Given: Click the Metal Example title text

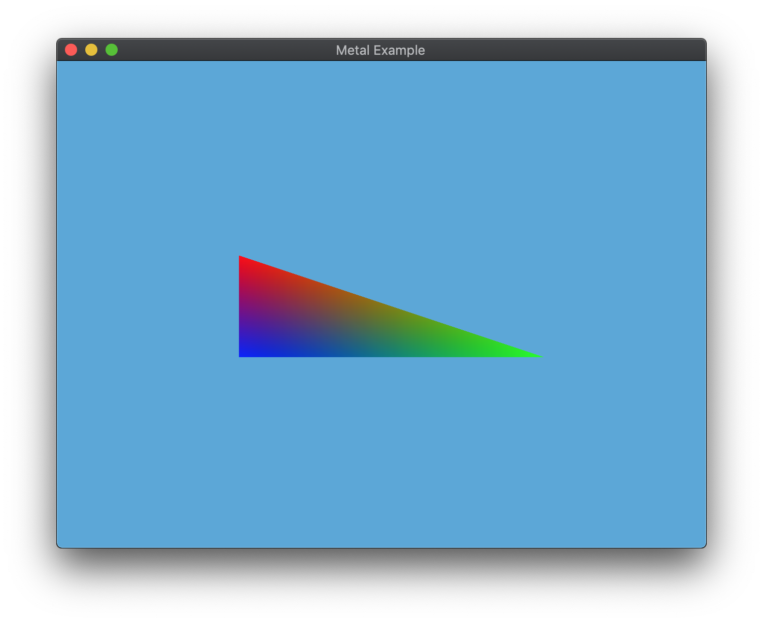Looking at the screenshot, I should click(380, 50).
